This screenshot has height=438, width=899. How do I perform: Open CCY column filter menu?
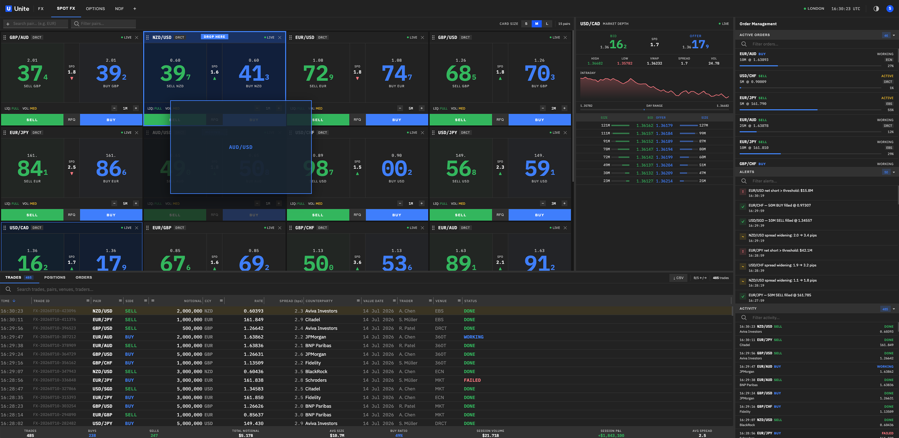(x=221, y=301)
